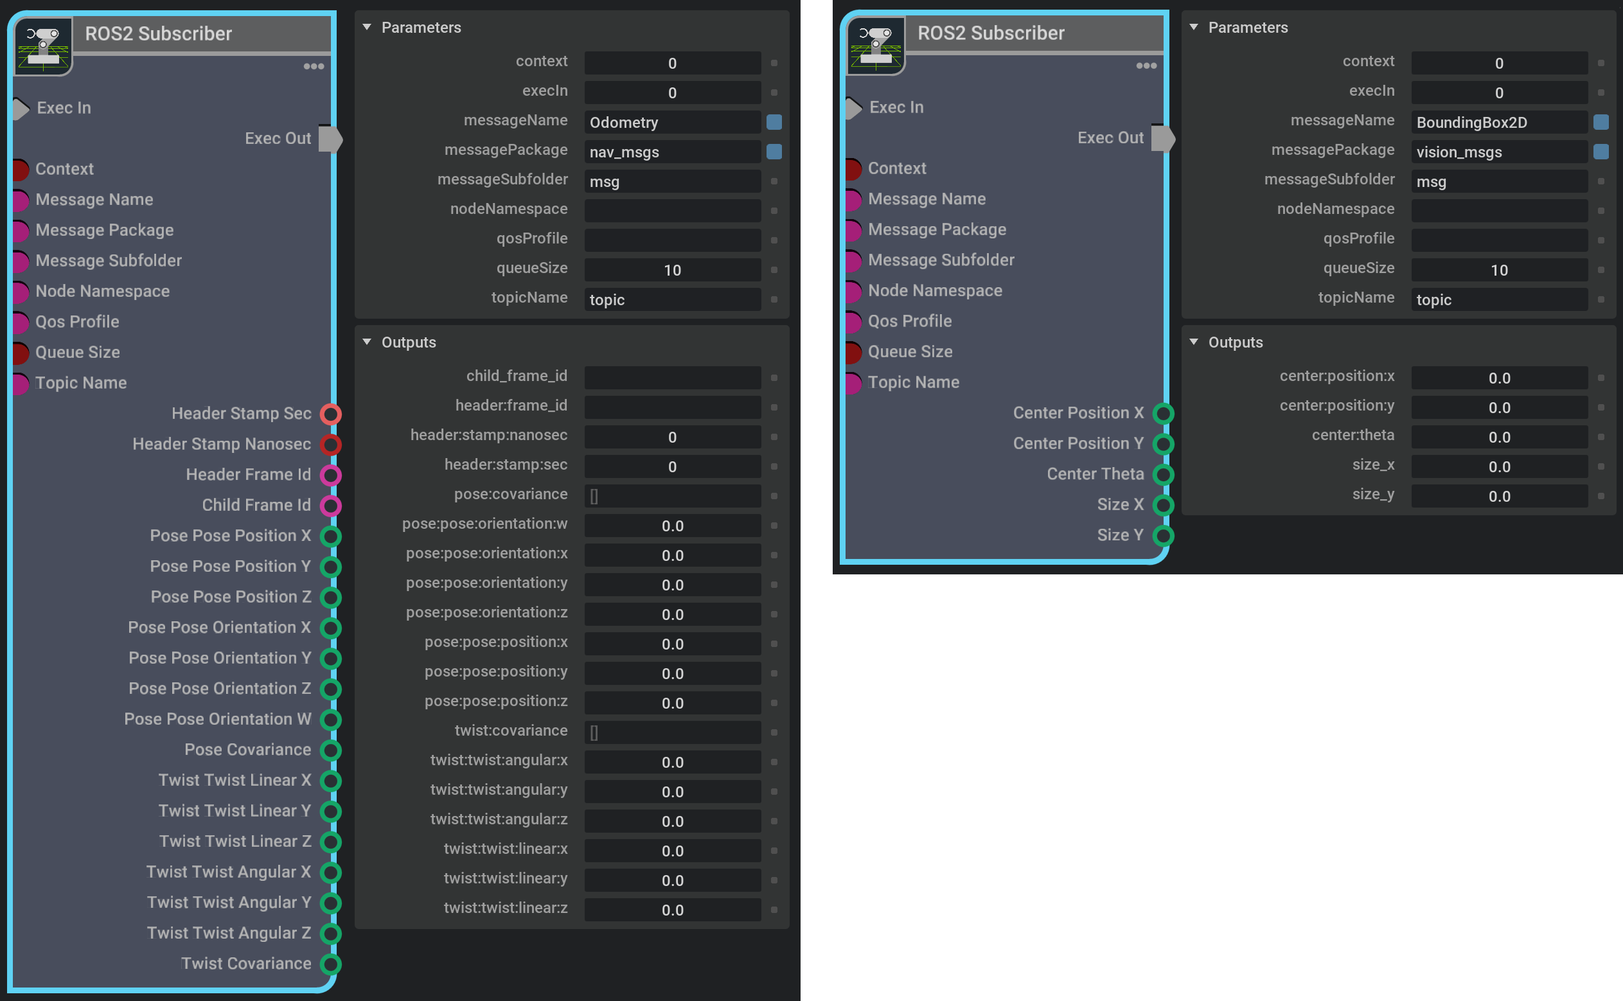Click the topicName field containing 'topic'
The width and height of the screenshot is (1623, 1001).
672,299
